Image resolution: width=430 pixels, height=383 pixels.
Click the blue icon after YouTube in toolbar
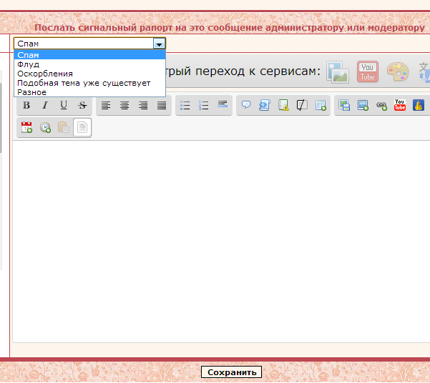tap(419, 105)
